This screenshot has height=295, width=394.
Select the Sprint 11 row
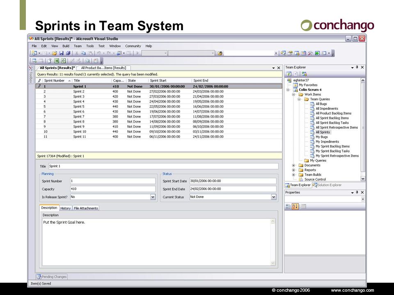(159, 137)
